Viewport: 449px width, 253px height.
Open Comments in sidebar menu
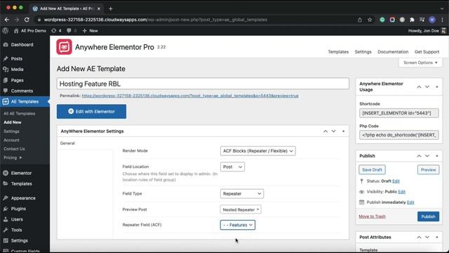[22, 91]
